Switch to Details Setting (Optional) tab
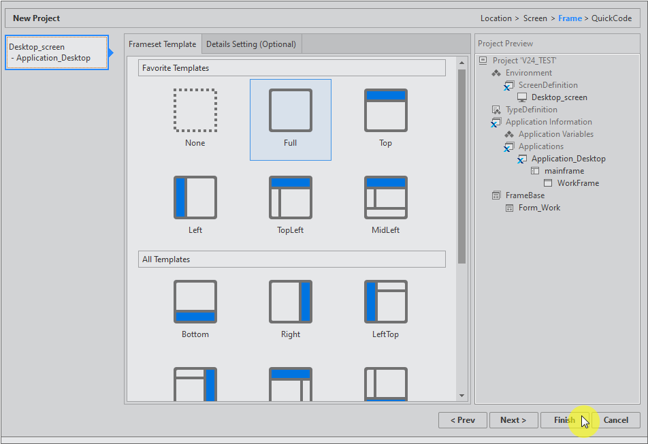 coord(251,44)
